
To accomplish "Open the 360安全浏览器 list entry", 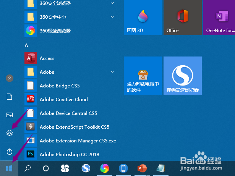I will (x=71, y=3).
